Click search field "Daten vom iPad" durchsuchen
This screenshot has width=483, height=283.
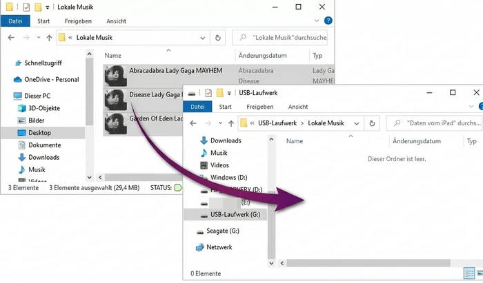click(x=434, y=123)
